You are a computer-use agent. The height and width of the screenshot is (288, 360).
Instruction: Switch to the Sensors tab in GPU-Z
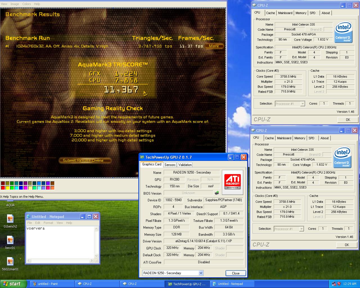(170, 165)
